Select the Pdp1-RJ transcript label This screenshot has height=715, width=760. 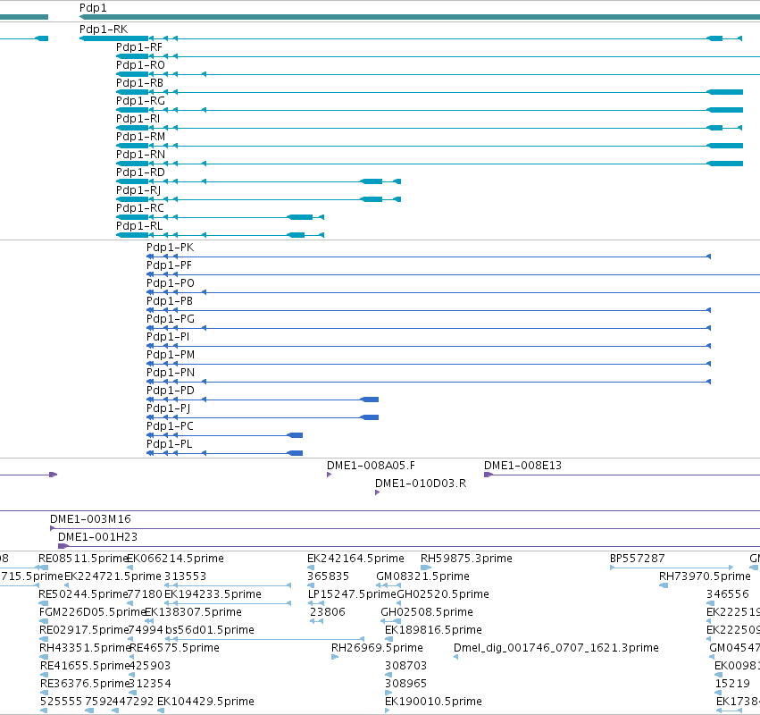pos(138,190)
